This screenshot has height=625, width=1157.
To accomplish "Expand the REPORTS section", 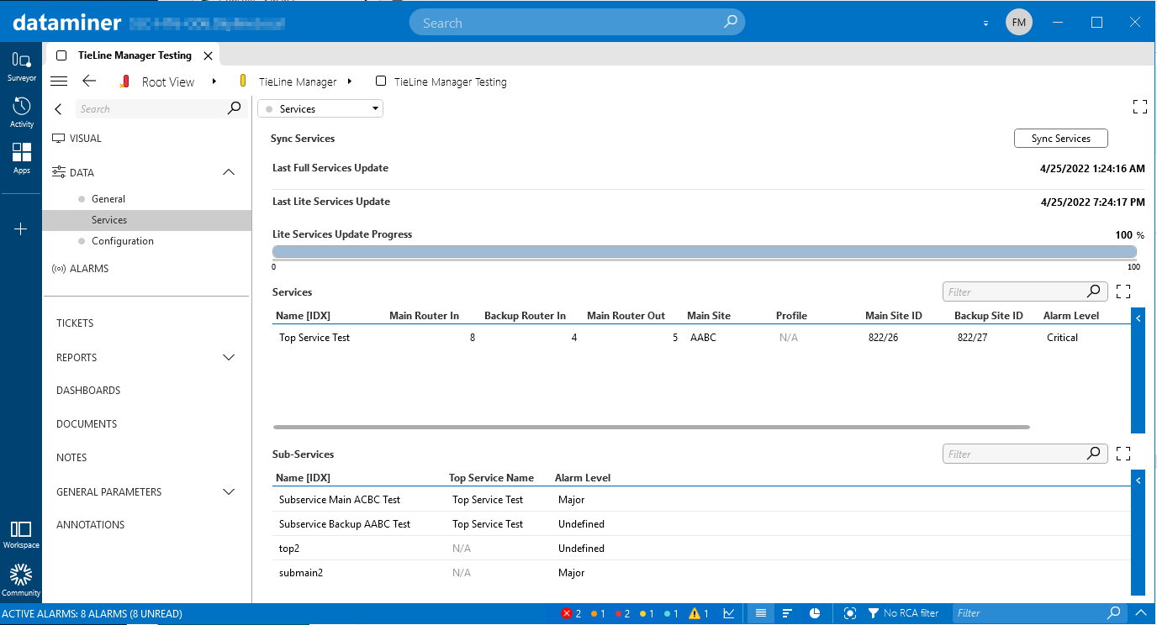I will (x=228, y=358).
